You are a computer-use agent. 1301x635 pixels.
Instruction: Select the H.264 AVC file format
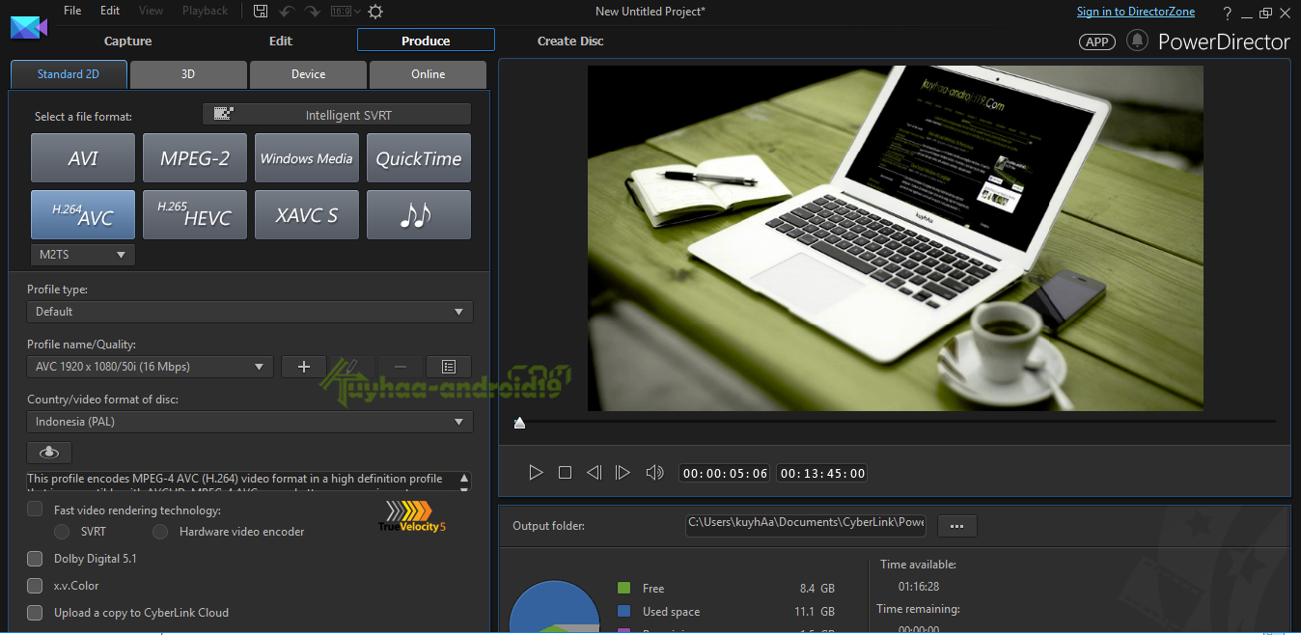[x=83, y=214]
